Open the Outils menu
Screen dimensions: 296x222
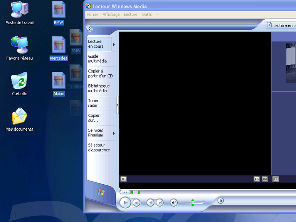pos(147,15)
